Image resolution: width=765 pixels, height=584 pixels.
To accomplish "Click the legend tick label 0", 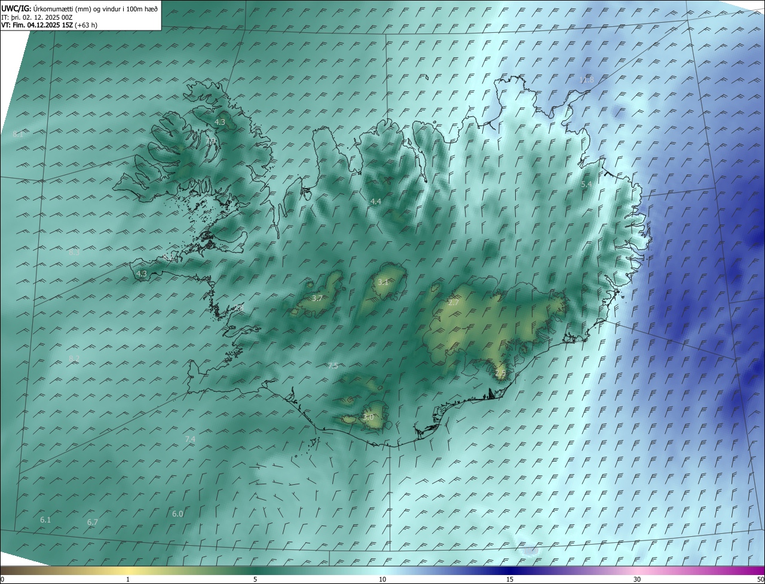I will pos(2,579).
